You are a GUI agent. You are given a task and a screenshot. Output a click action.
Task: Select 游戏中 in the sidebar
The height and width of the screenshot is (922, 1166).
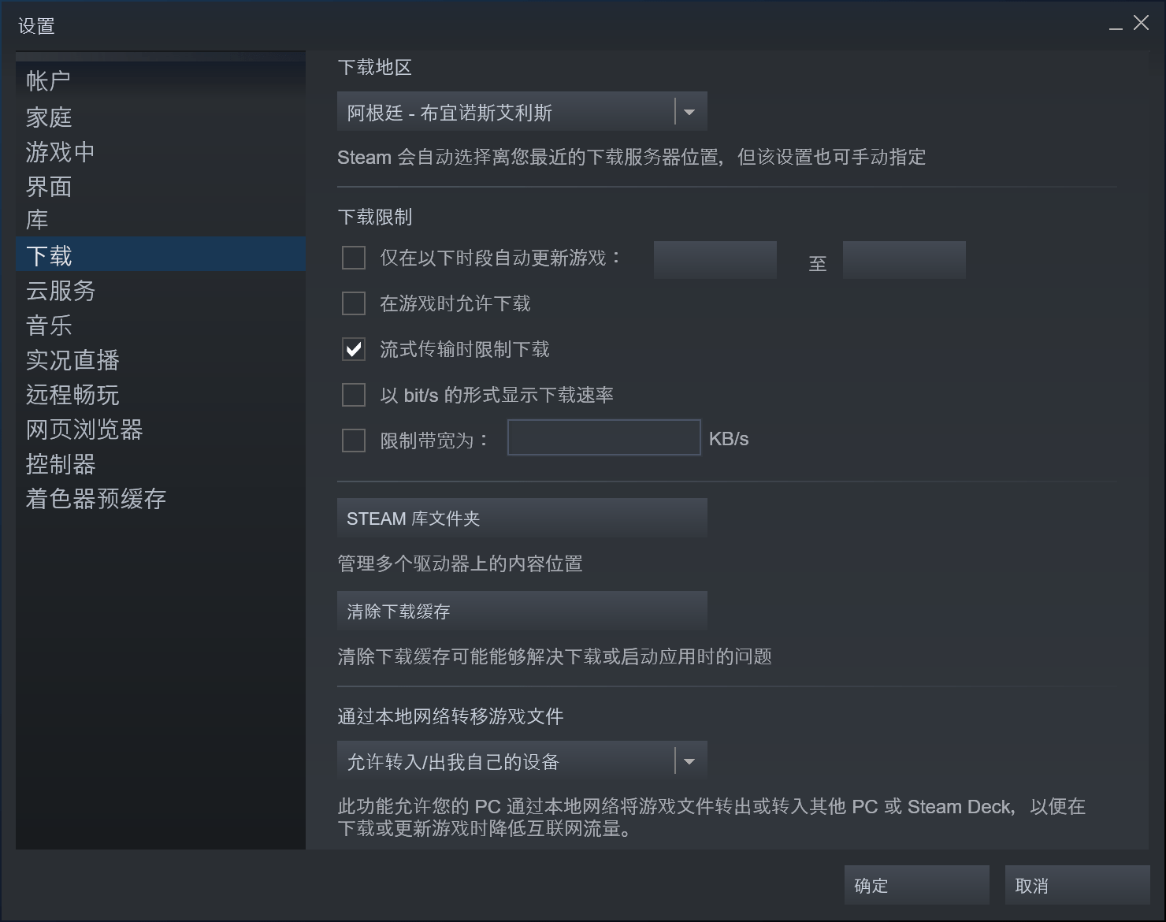[161, 152]
